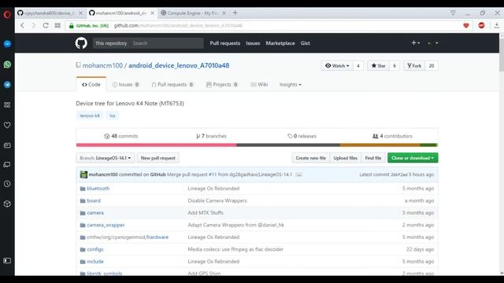Switch to the vijaychandra device tab
This screenshot has height=283, width=504.
(x=49, y=13)
